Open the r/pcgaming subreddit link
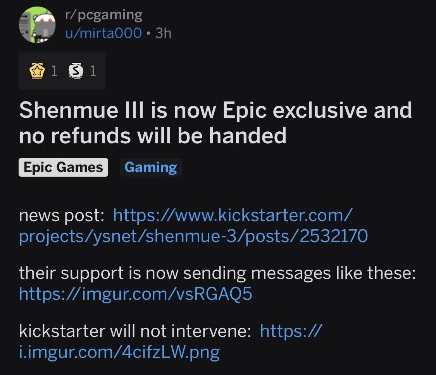The width and height of the screenshot is (436, 375). (x=103, y=15)
